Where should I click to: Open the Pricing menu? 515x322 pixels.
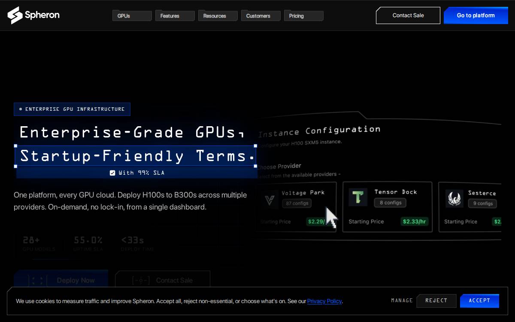point(304,16)
